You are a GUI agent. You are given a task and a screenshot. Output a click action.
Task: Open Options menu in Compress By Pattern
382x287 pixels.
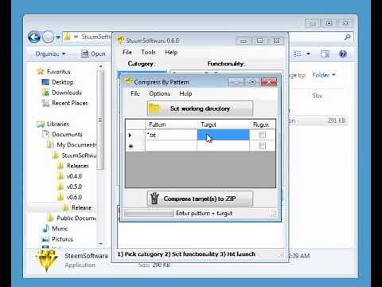click(x=159, y=93)
